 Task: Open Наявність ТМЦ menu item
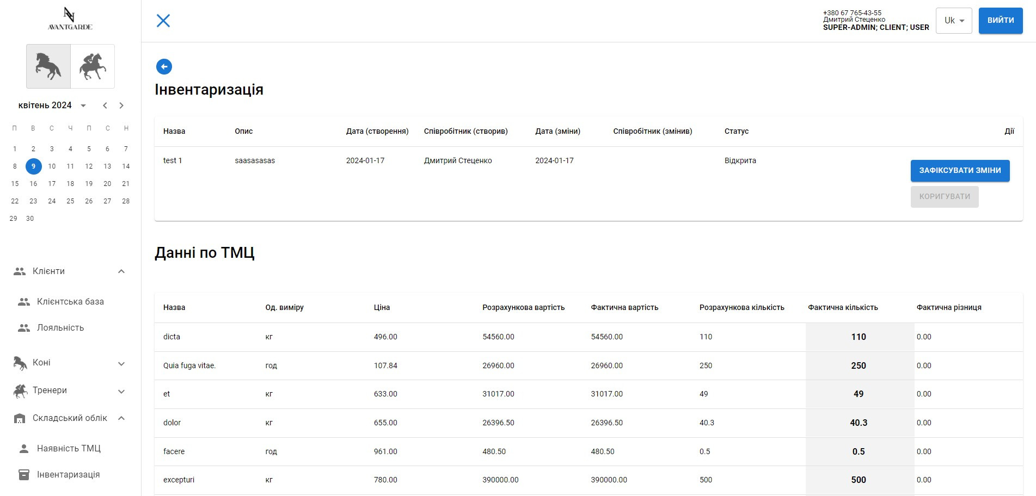coord(69,449)
